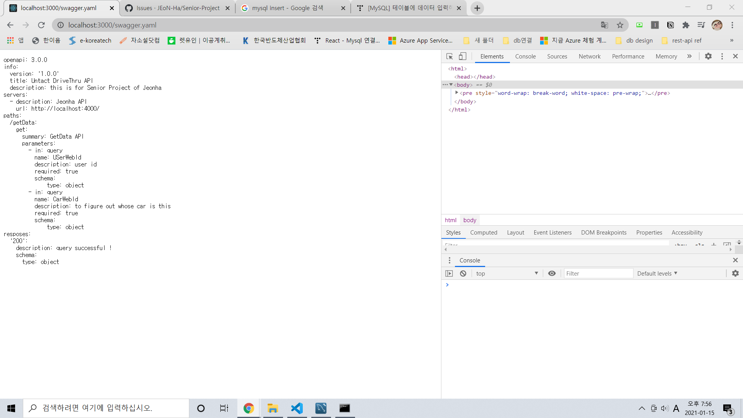
Task: Switch to the Console tab in DevTools
Action: (525, 57)
